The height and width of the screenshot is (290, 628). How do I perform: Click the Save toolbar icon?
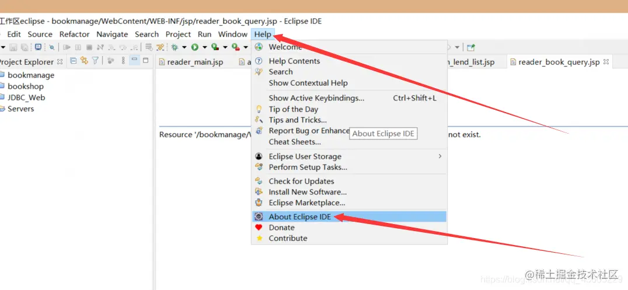(13, 47)
